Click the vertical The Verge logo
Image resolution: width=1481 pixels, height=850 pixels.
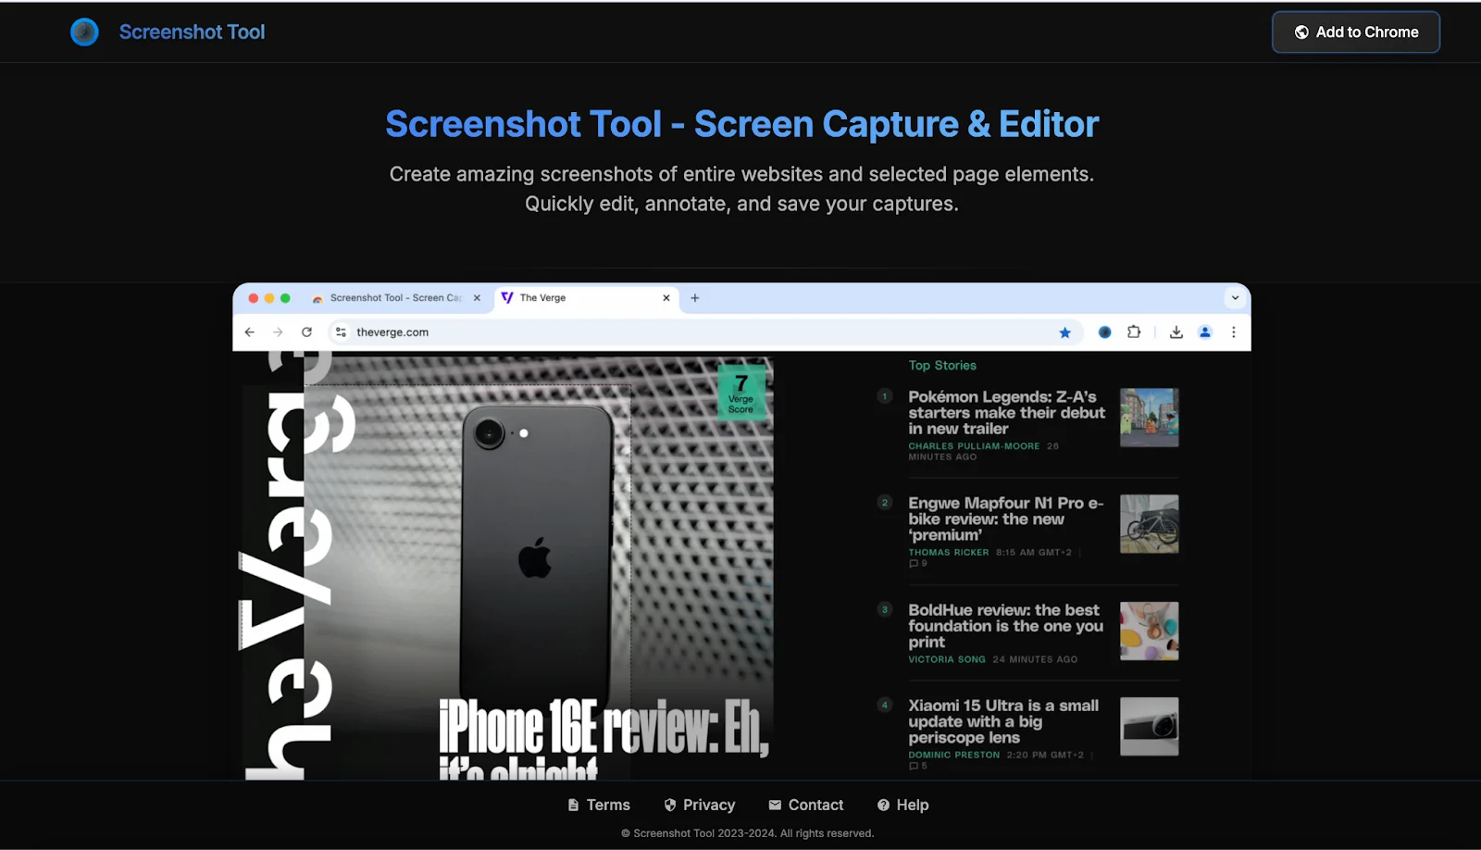click(296, 565)
